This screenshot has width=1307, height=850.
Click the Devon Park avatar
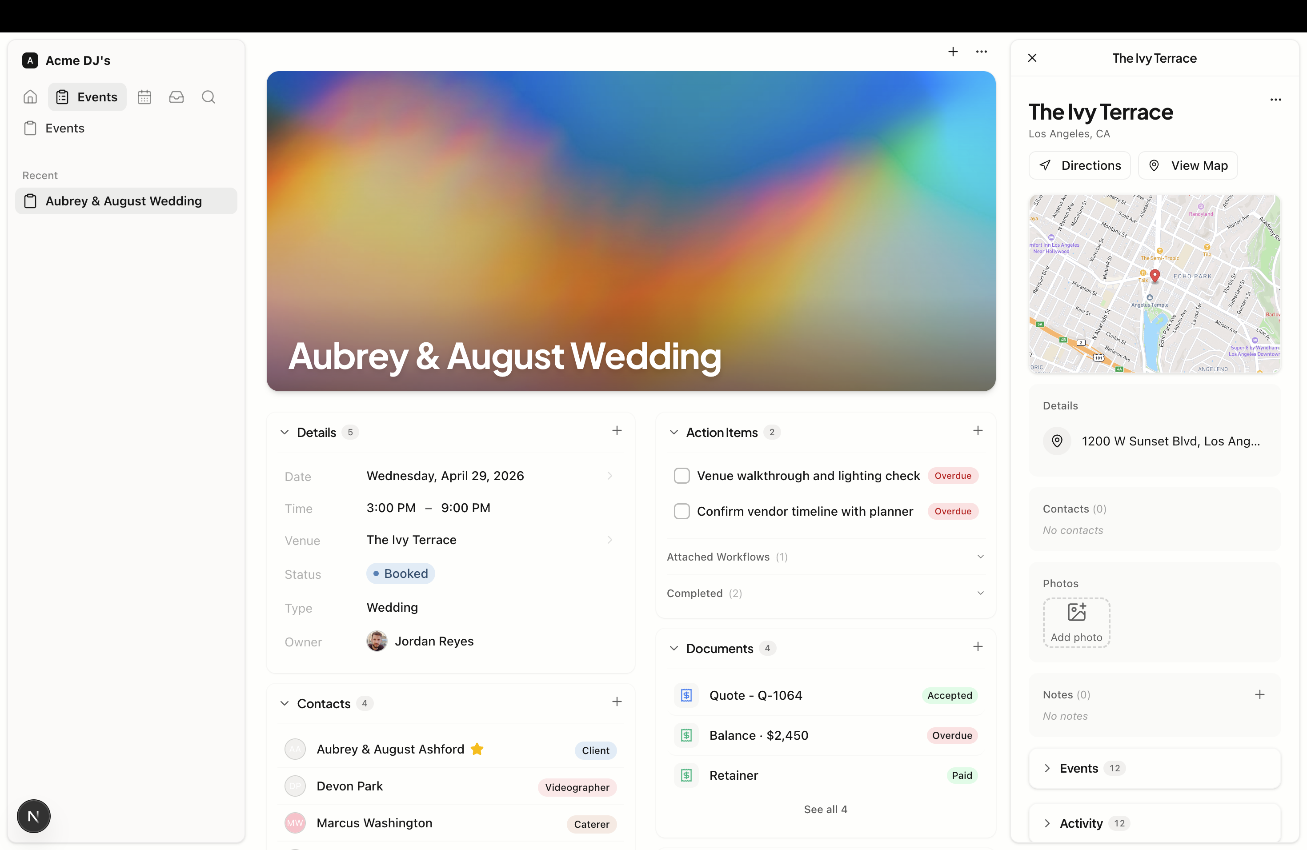tap(295, 786)
